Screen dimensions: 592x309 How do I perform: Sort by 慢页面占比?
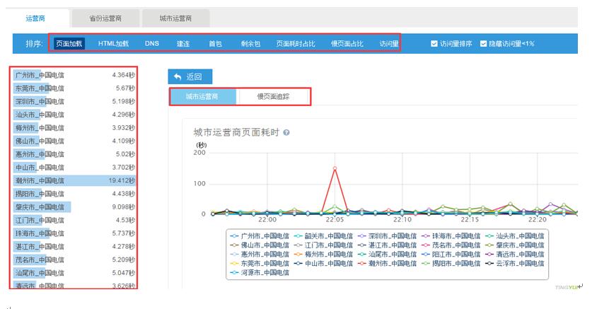(347, 44)
